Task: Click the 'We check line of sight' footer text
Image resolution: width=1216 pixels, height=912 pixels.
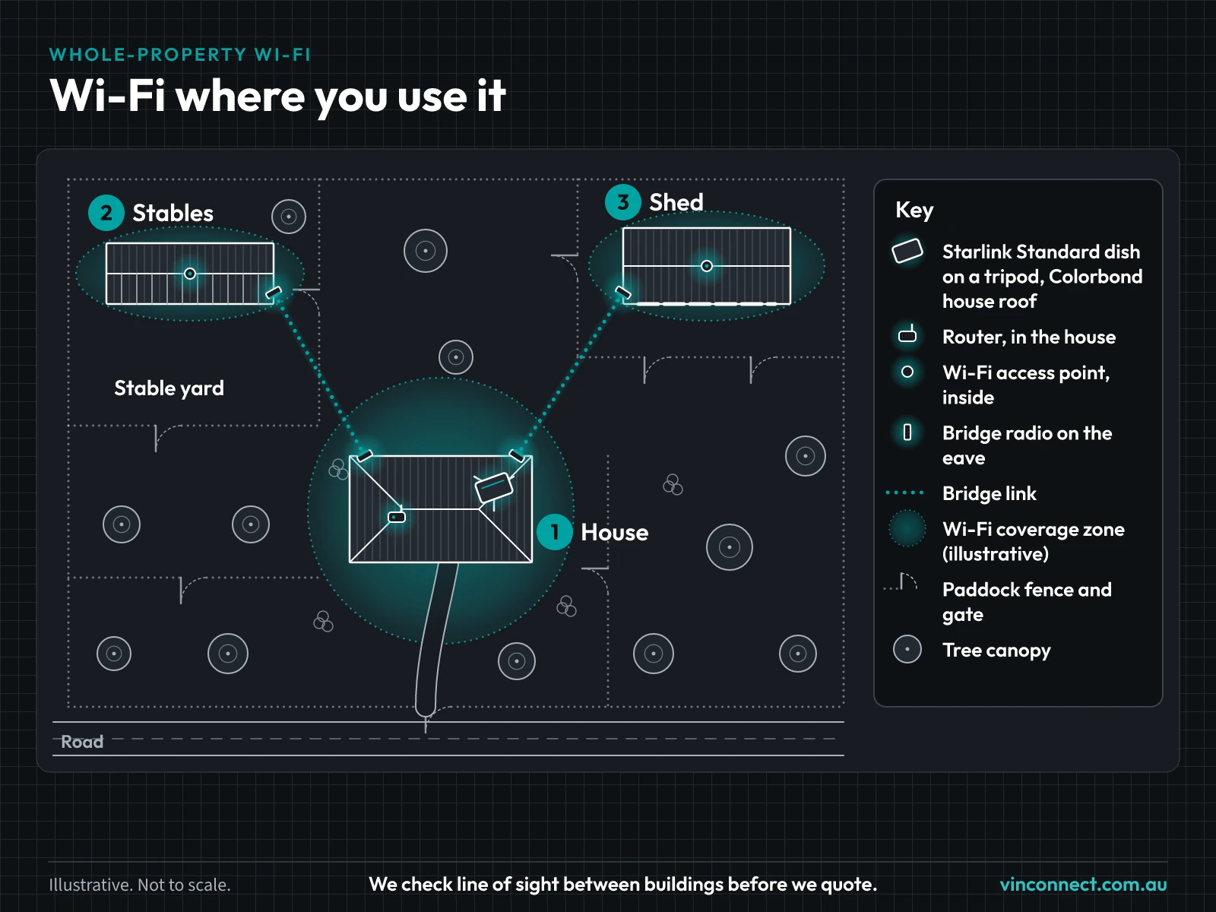Action: 623,884
